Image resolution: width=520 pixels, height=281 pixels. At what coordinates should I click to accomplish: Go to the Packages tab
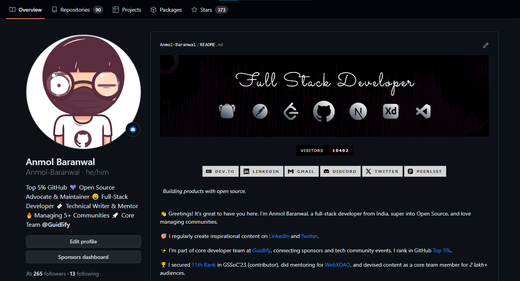(x=166, y=10)
